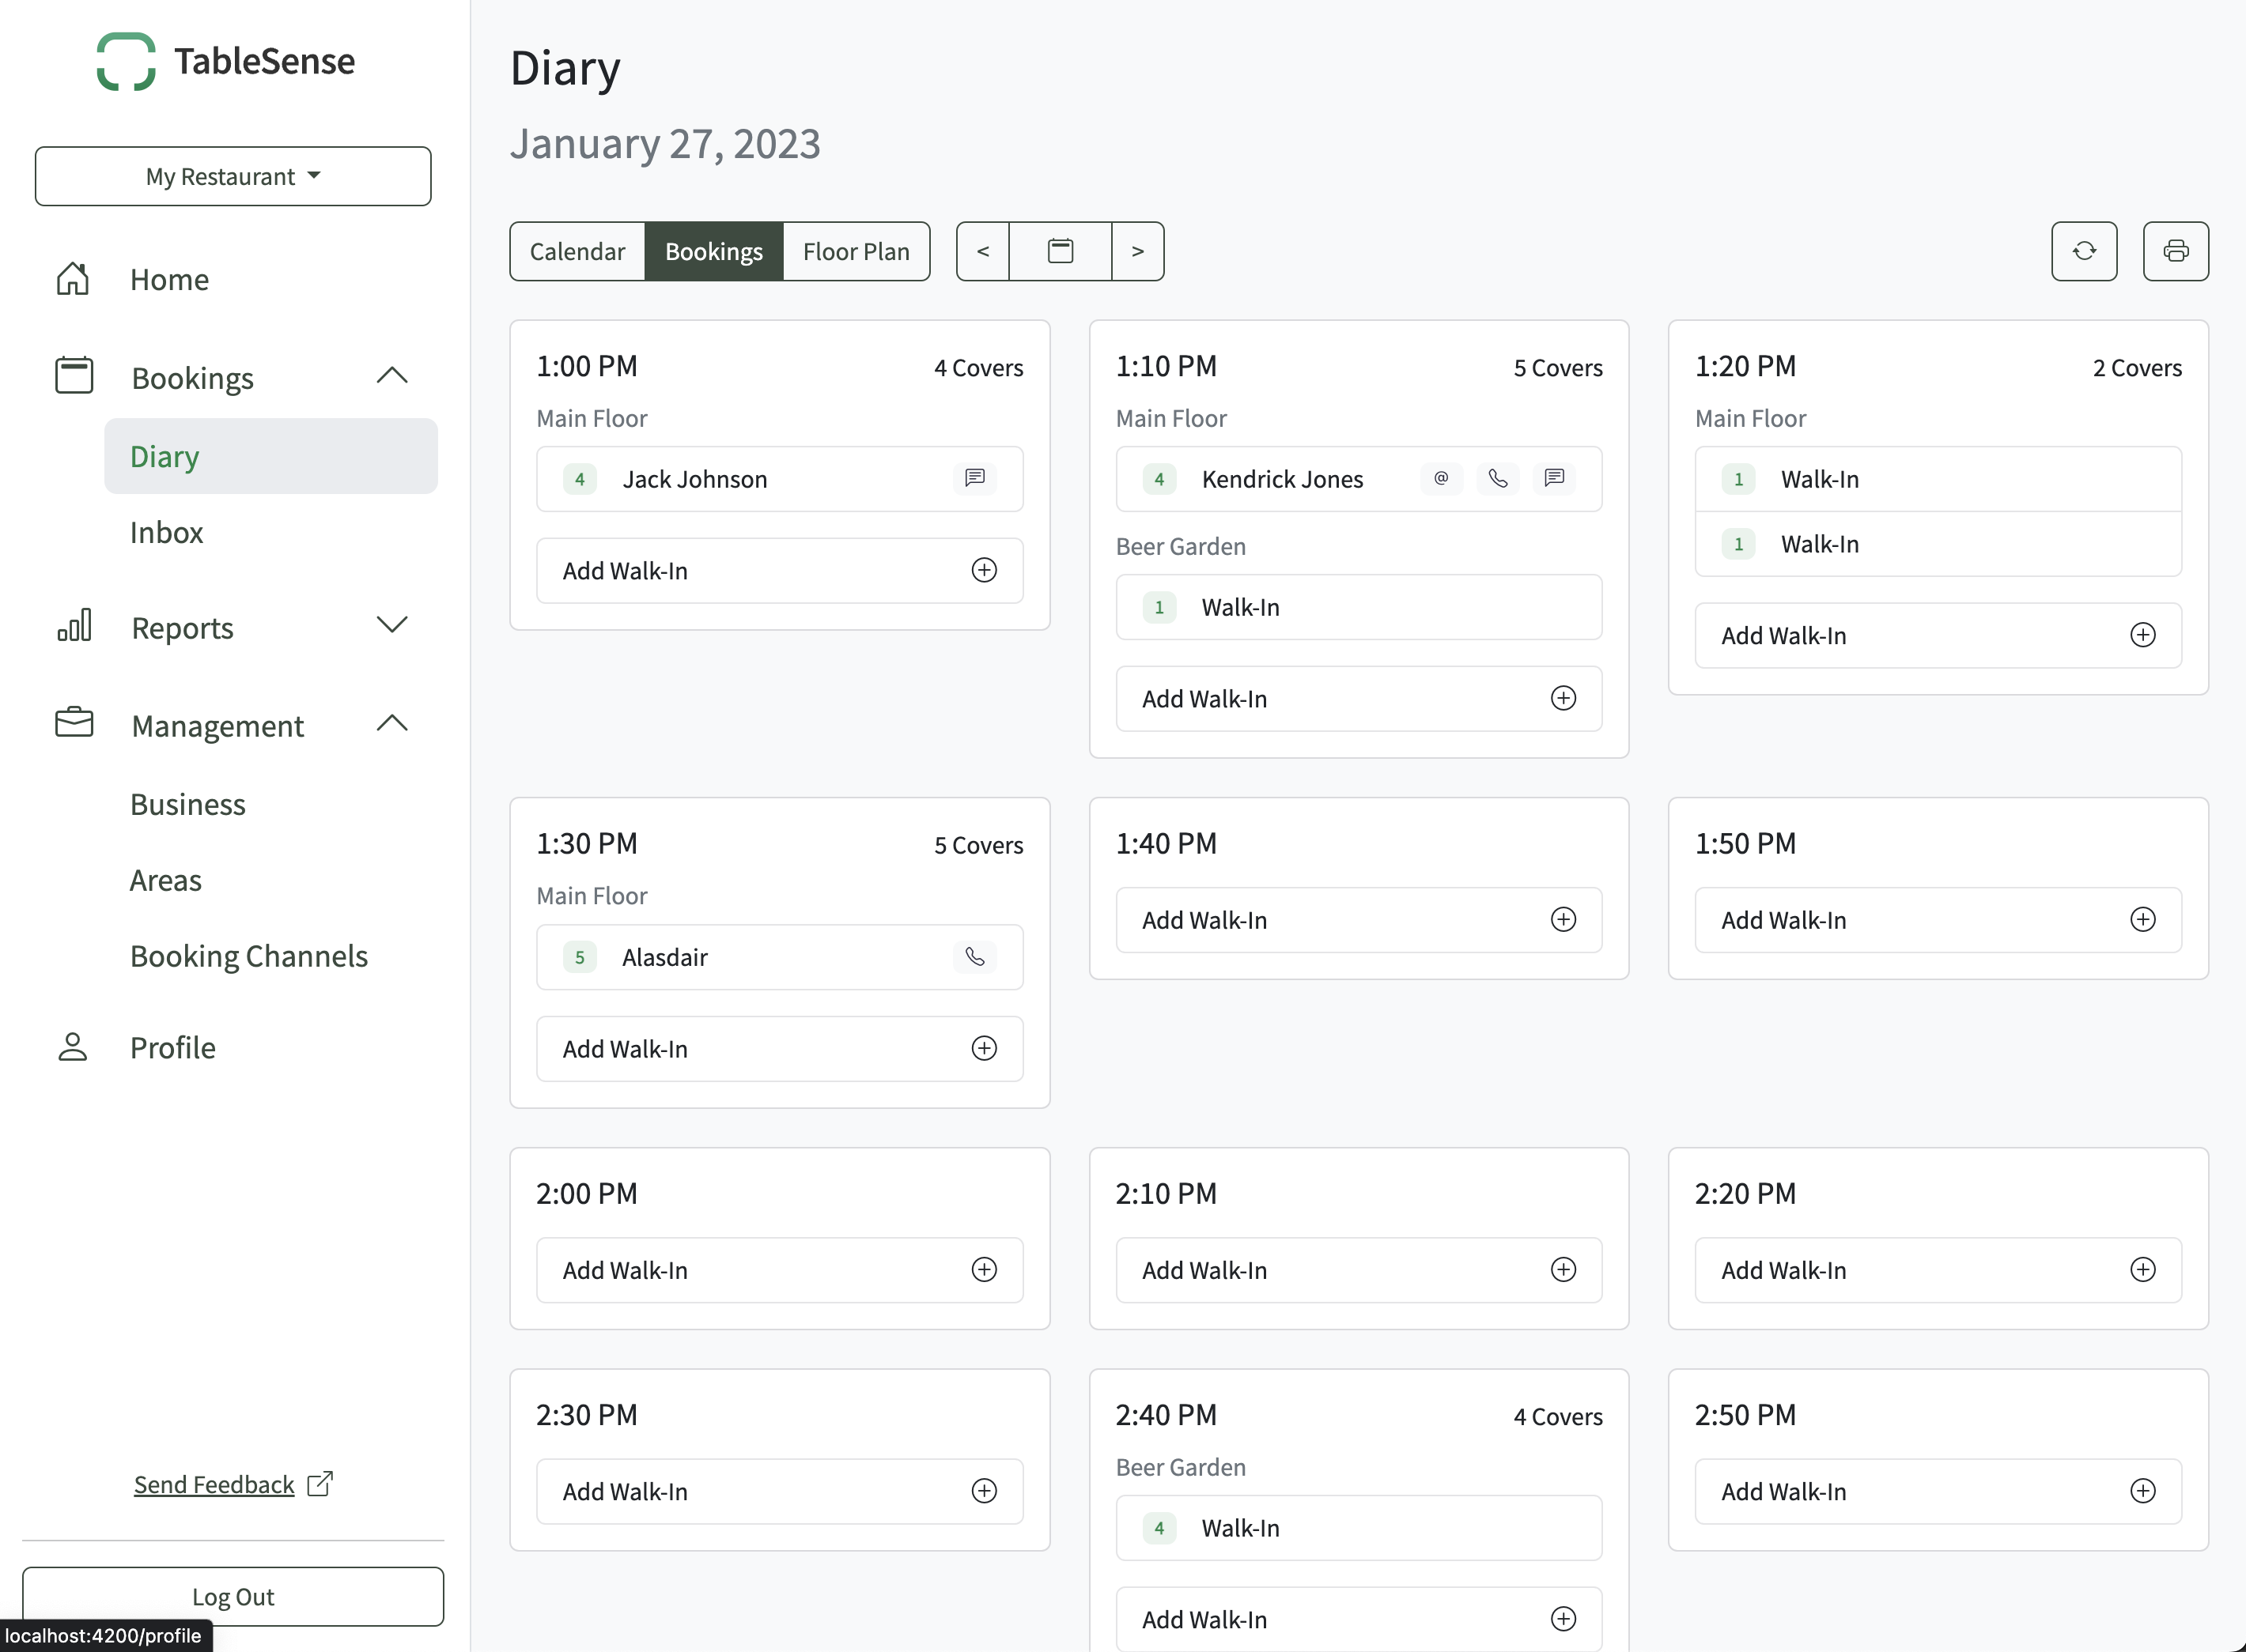The image size is (2246, 1652).
Task: Open the print icon for the diary
Action: pyautogui.click(x=2176, y=251)
